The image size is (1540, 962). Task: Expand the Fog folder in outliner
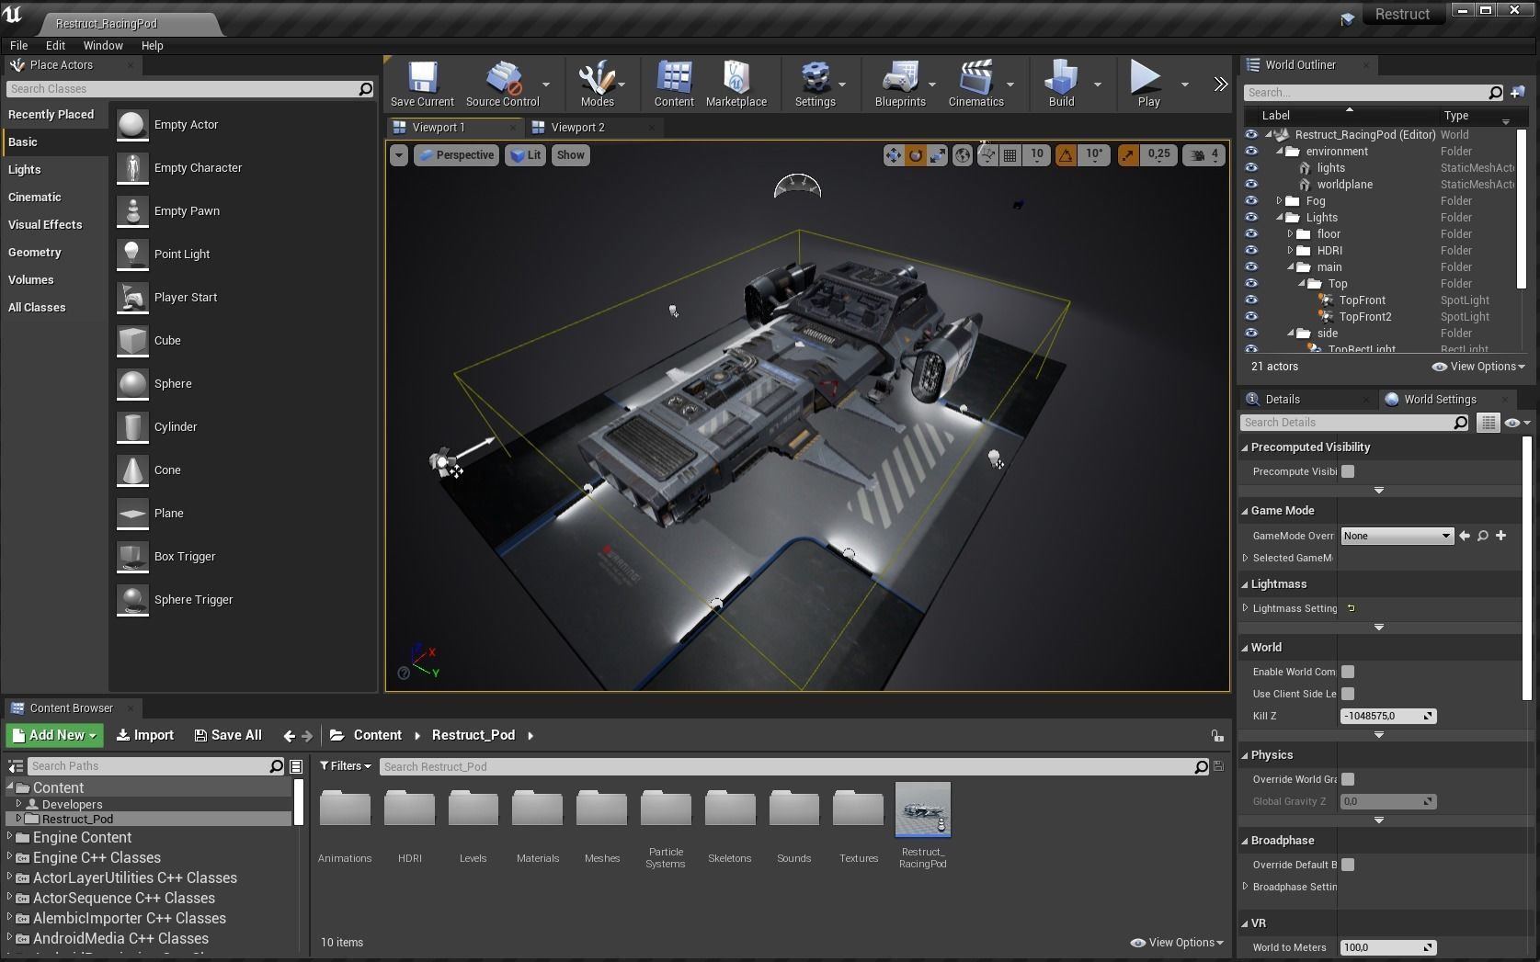pyautogui.click(x=1279, y=201)
